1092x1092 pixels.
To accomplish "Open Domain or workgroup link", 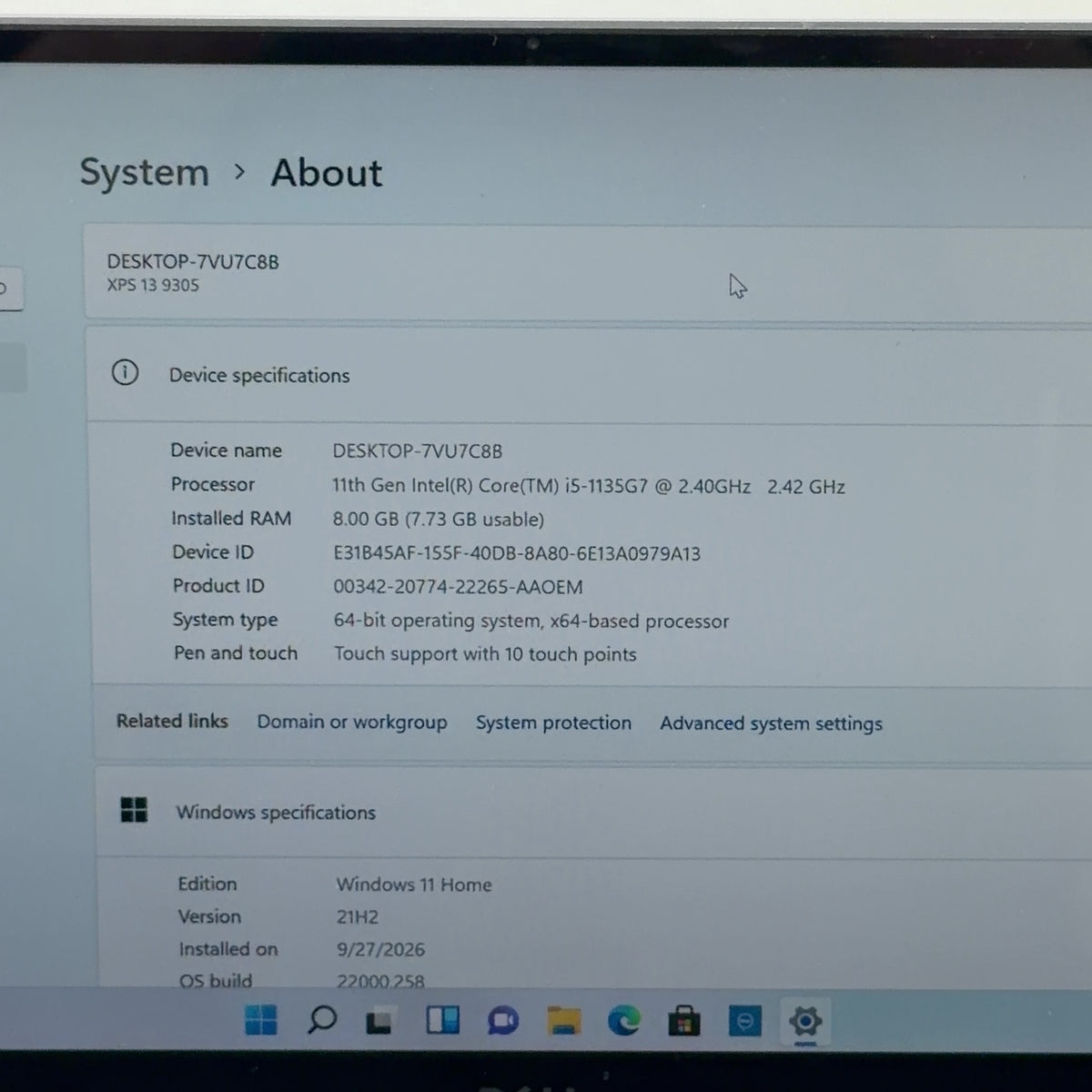I will [x=352, y=723].
